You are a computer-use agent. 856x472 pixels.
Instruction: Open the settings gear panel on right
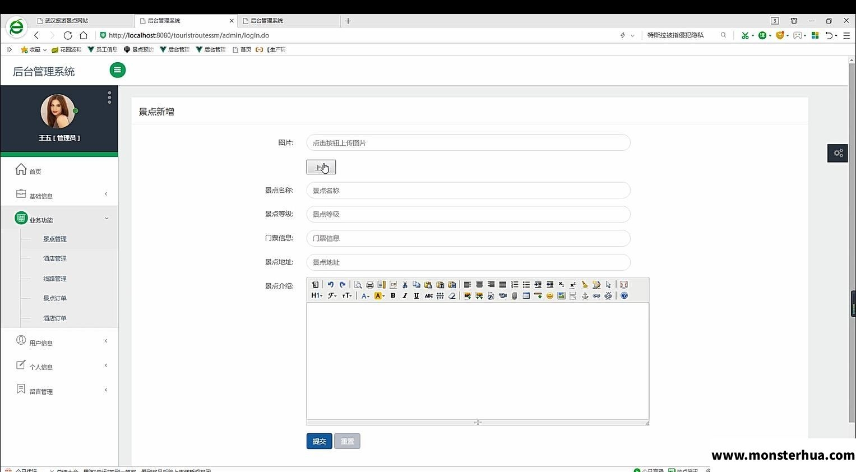838,152
